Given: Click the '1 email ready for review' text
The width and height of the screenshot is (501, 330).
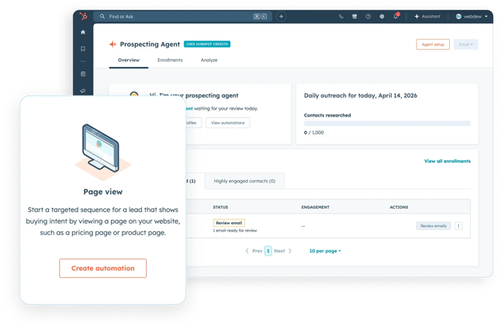Looking at the screenshot, I should point(235,231).
